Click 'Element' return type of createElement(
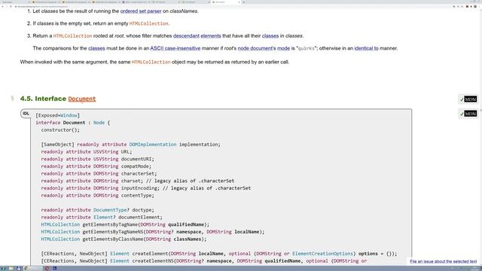Screen dimensions: 482x271 click(x=120, y=254)
